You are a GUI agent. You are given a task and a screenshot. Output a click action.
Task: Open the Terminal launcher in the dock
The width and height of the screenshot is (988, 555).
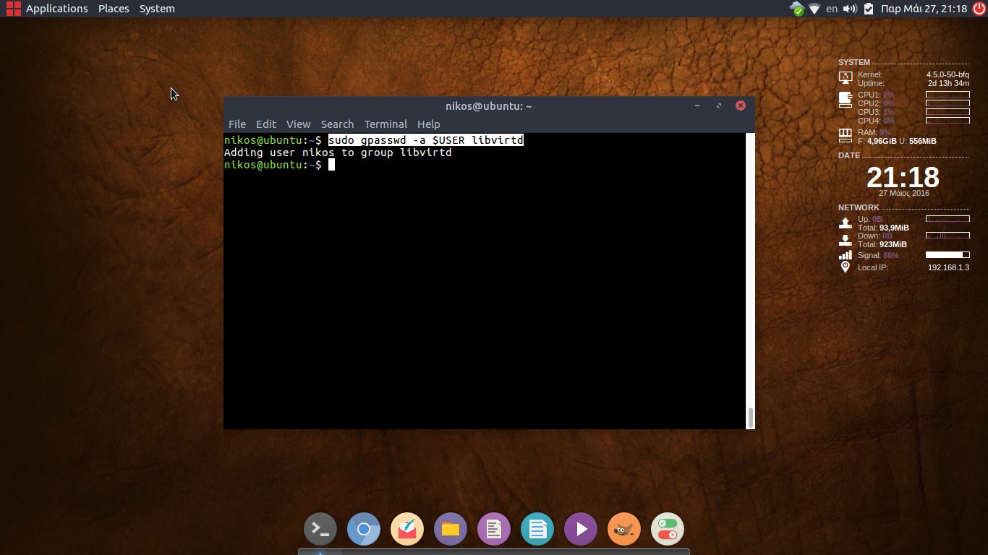[320, 530]
